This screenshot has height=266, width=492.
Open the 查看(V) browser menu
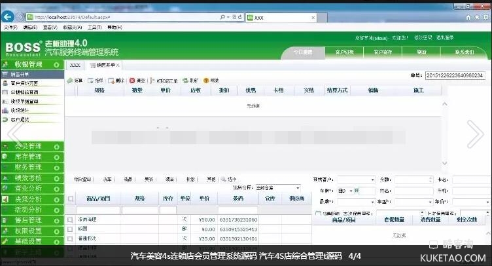(x=50, y=28)
